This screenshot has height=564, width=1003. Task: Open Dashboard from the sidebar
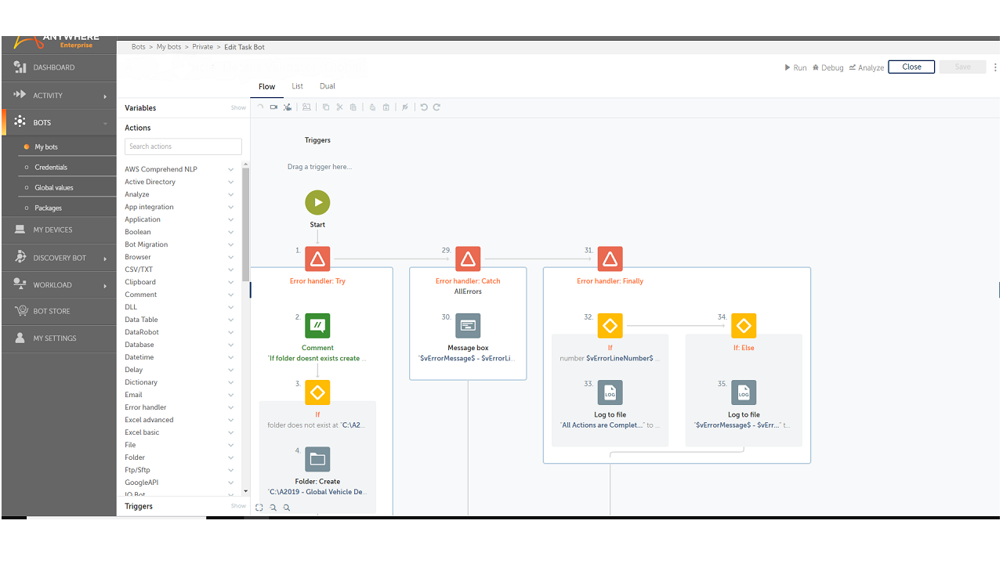coord(59,67)
